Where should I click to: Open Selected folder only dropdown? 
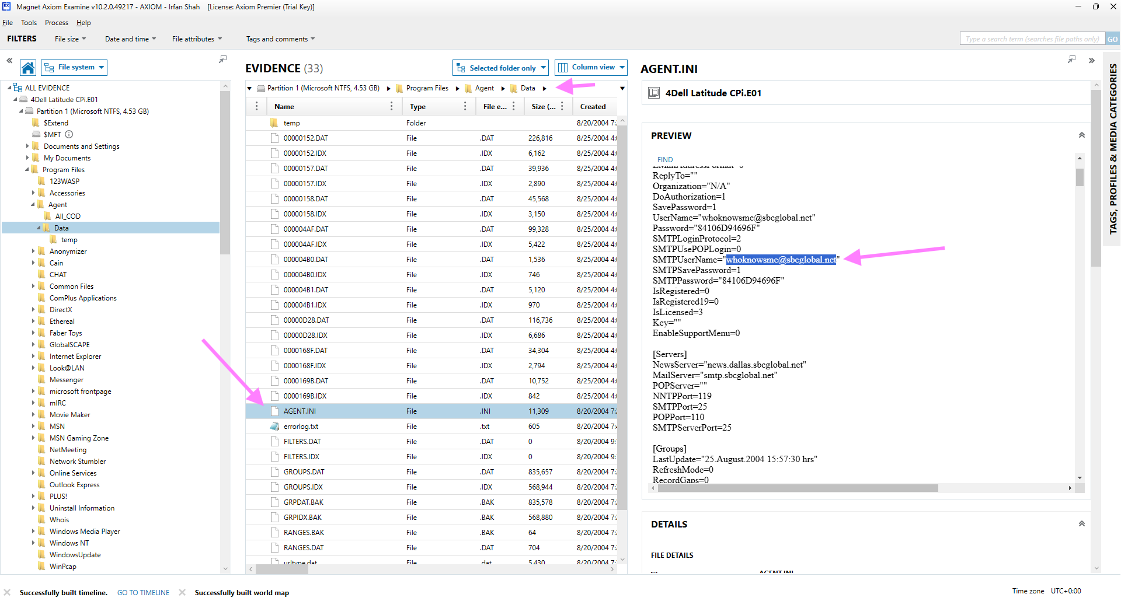500,68
